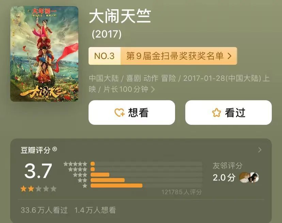282x223 pixels.
Task: Tap the heart-plus icon on 想看
Action: tap(120, 113)
